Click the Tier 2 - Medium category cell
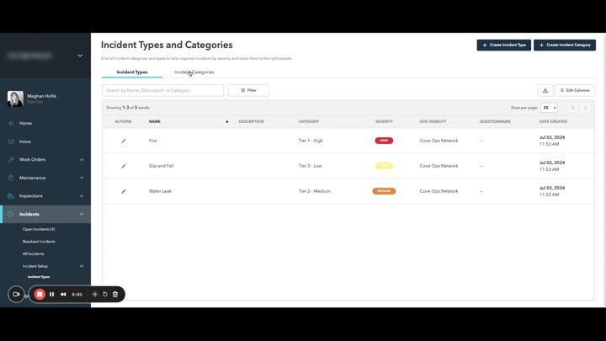Viewport: 606px width, 341px height. [314, 191]
